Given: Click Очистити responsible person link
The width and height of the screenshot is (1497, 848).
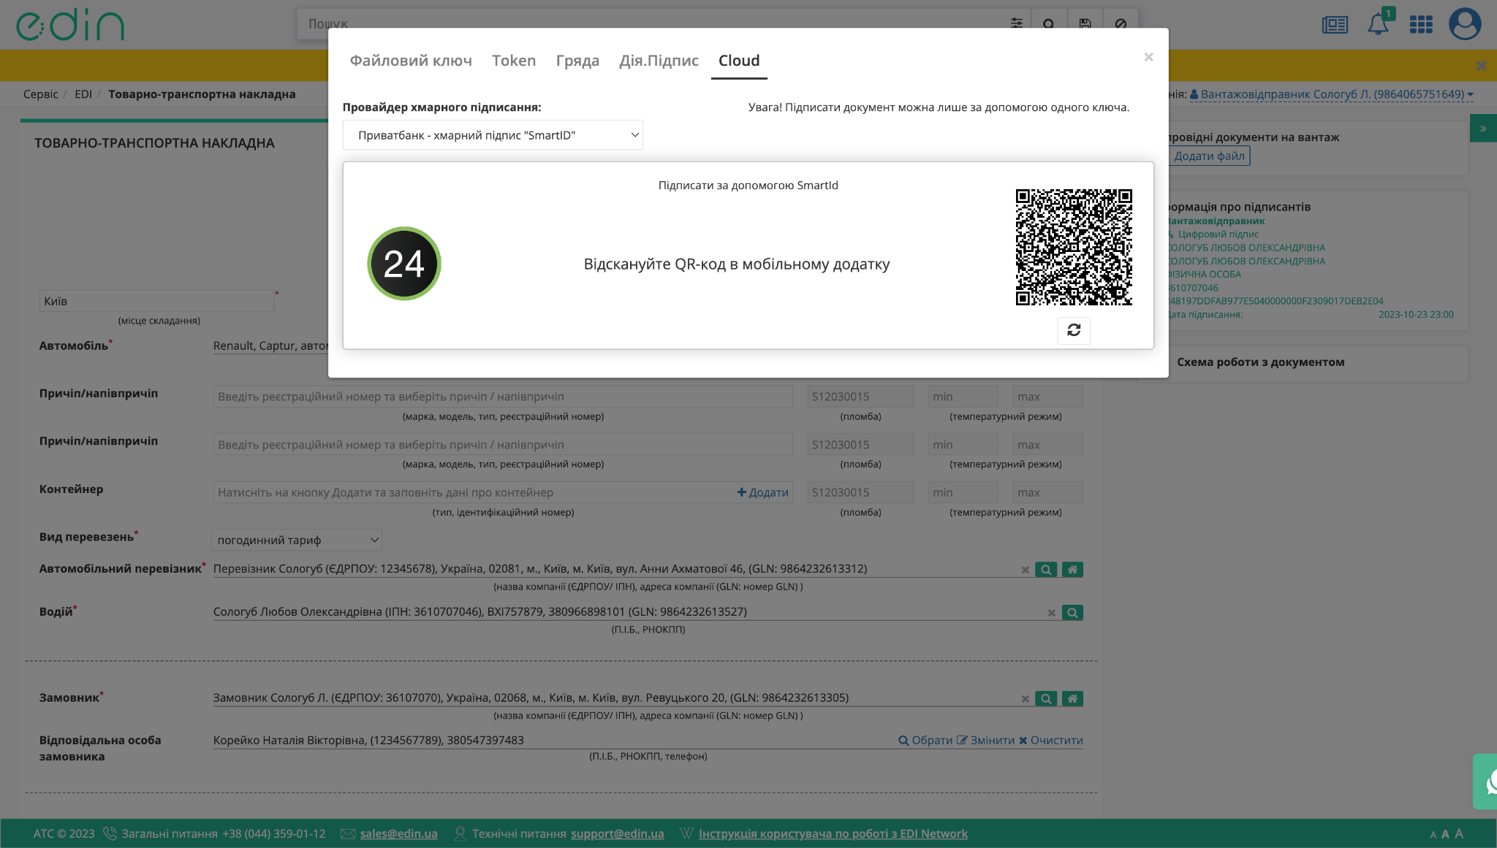Looking at the screenshot, I should tap(1051, 741).
